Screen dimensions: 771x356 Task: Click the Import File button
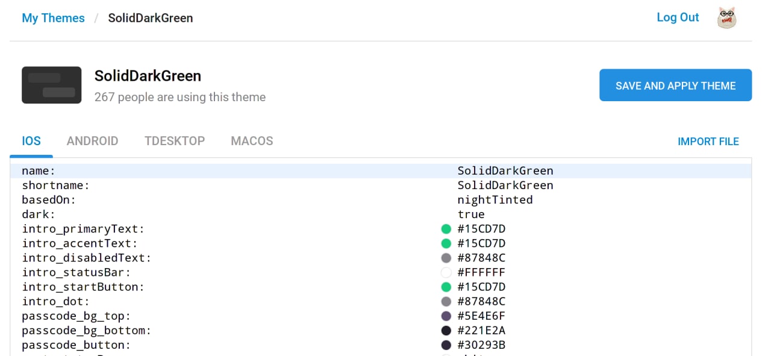pos(708,142)
